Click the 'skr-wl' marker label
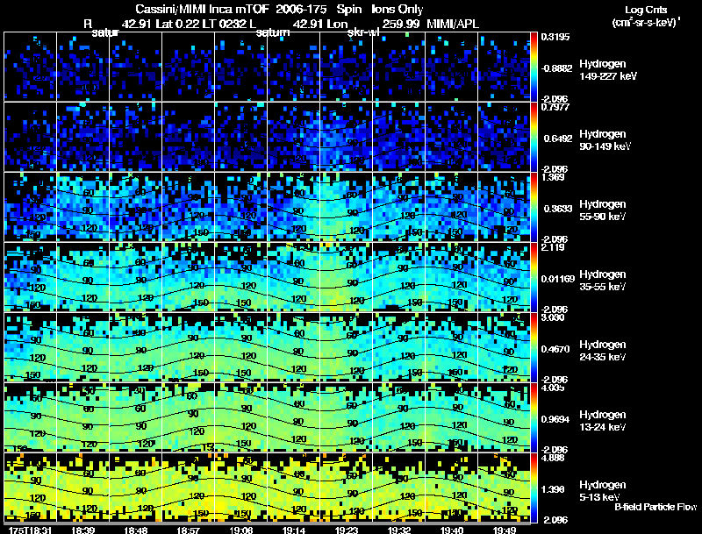 coord(363,32)
